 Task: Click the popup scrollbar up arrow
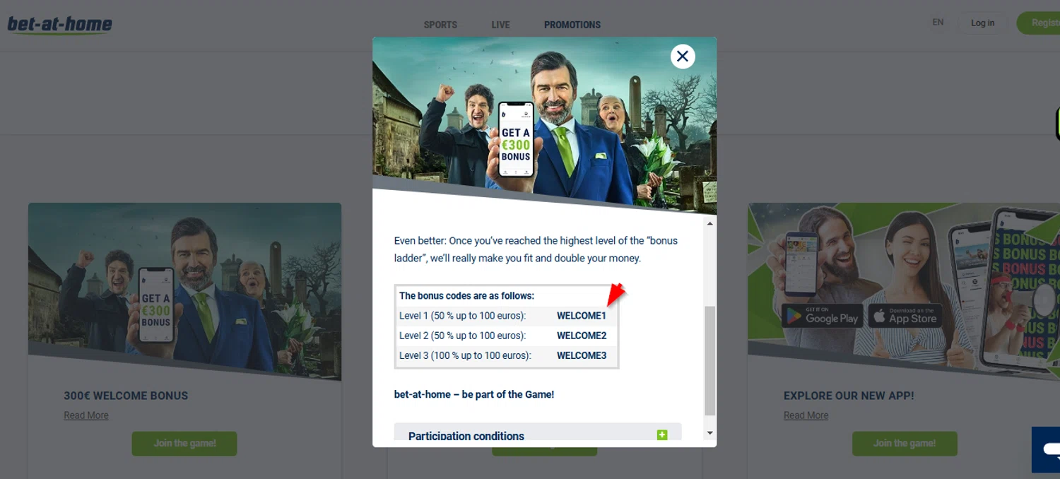[x=710, y=223]
